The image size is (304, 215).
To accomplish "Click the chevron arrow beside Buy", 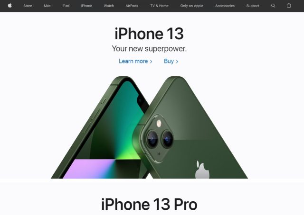I will (177, 62).
